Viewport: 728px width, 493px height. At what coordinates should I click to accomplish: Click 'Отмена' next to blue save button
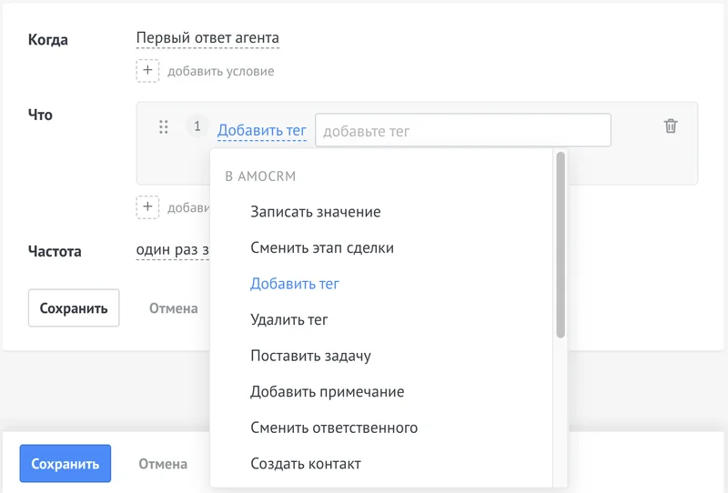pyautogui.click(x=163, y=464)
